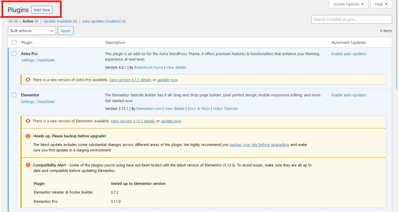Focus the Search installed plugins field
The width and height of the screenshot is (398, 212).
click(x=351, y=19)
